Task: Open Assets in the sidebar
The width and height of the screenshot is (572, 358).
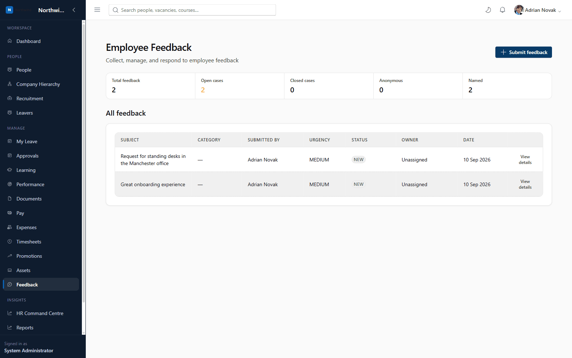Action: (x=41, y=270)
